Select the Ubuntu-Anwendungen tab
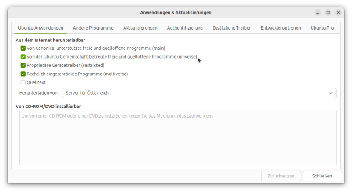 40,28
